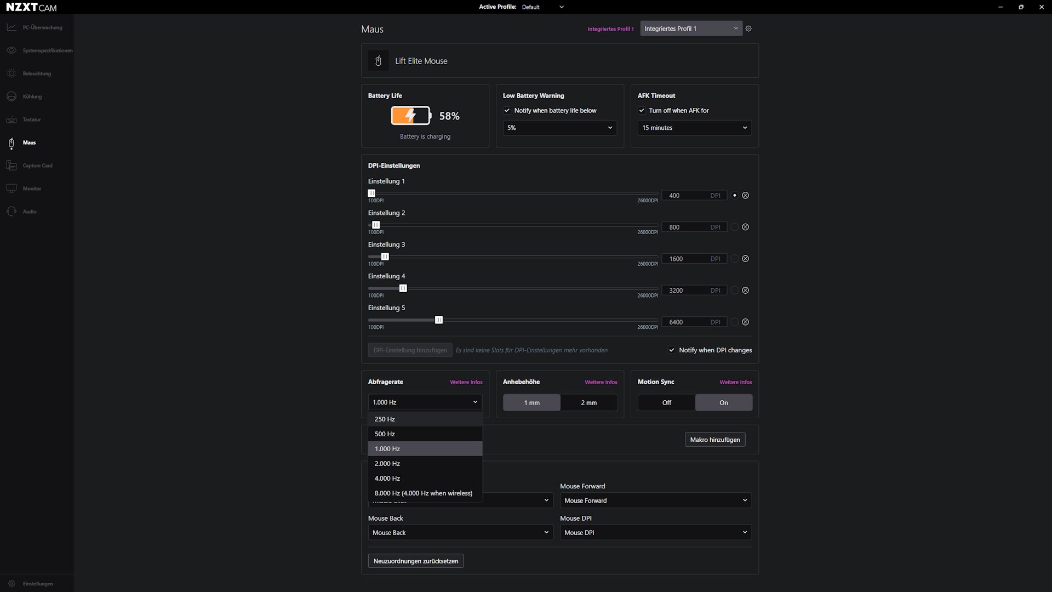Open the Integriertes Profil 1 dropdown
This screenshot has width=1052, height=592.
click(691, 29)
